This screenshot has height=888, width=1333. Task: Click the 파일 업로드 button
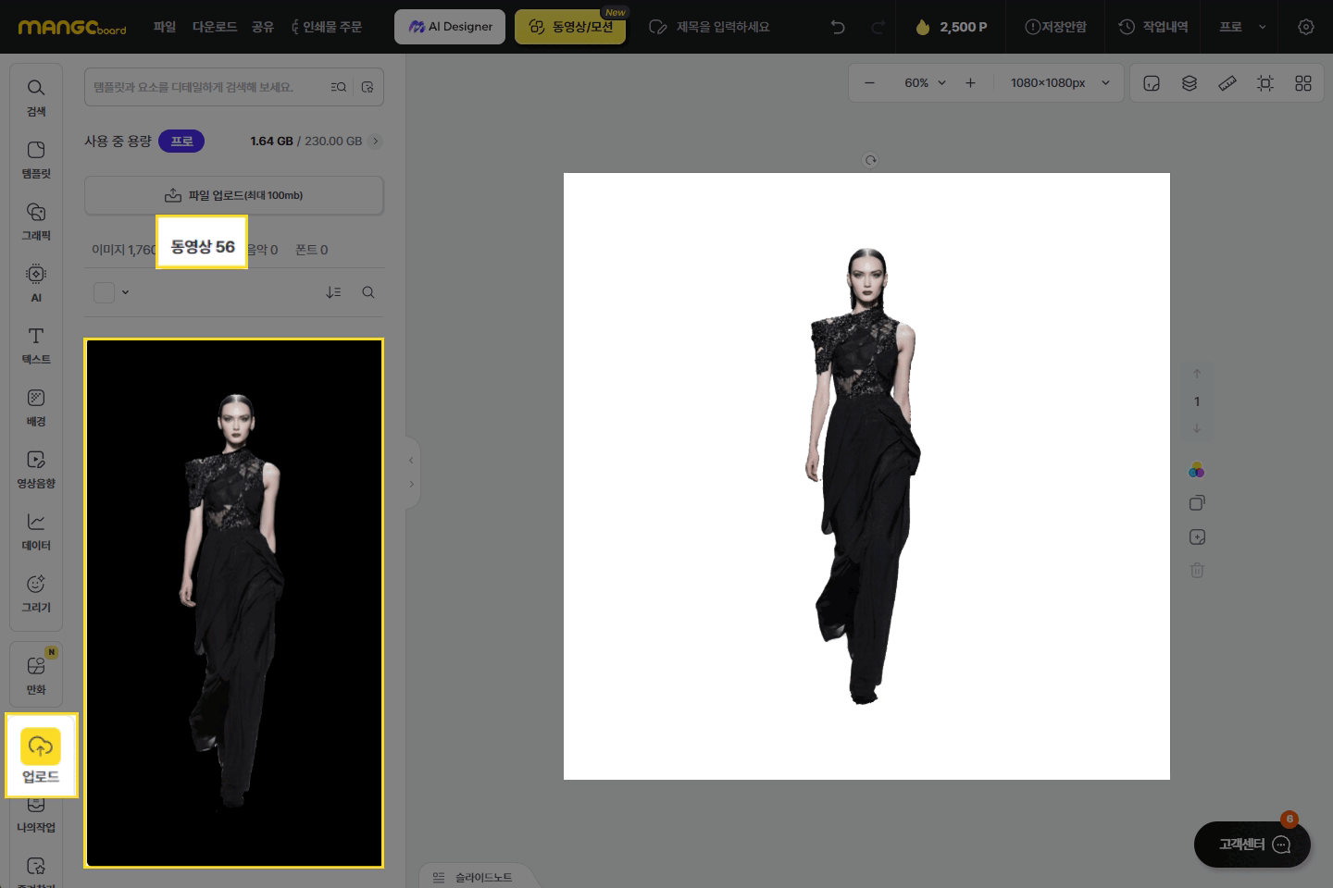pos(234,195)
